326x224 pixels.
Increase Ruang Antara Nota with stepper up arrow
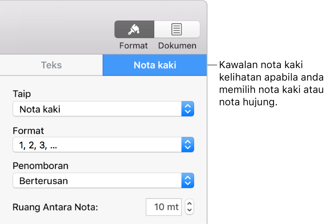tap(189, 204)
